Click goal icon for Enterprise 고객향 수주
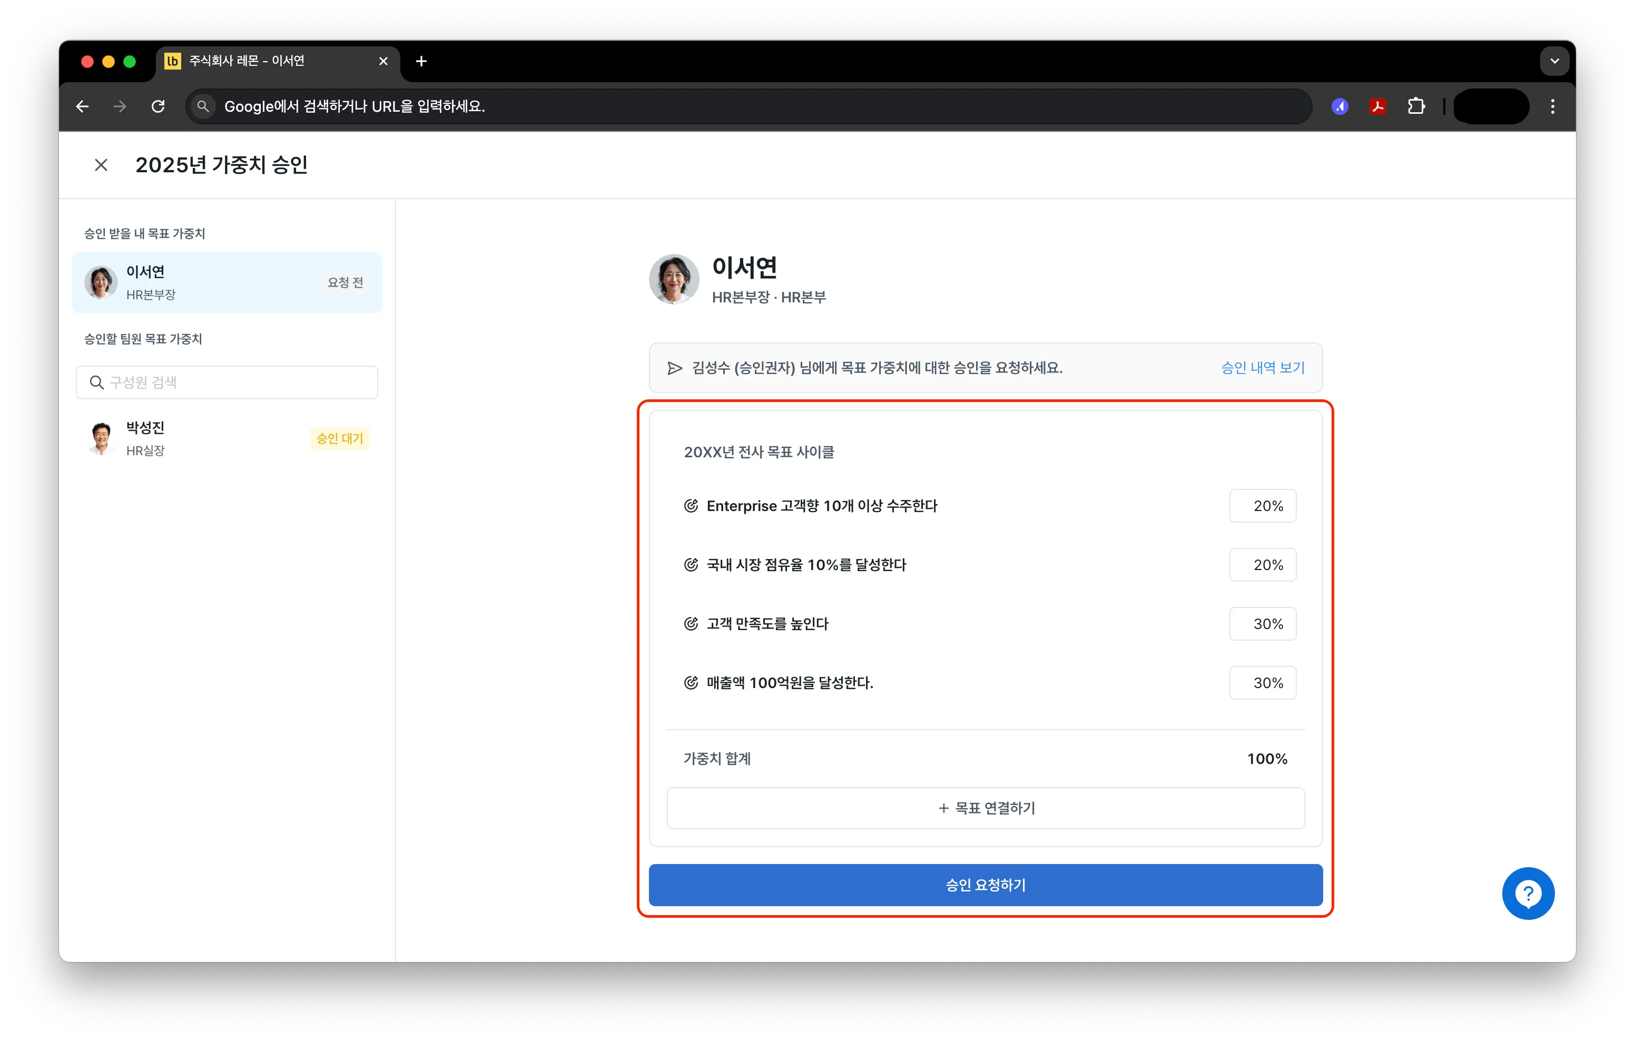This screenshot has height=1040, width=1635. coord(691,505)
